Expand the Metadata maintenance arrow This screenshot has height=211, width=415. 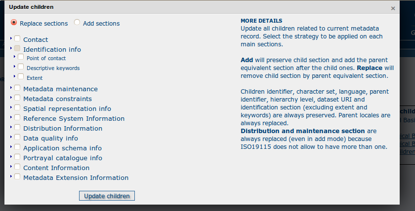[11, 88]
